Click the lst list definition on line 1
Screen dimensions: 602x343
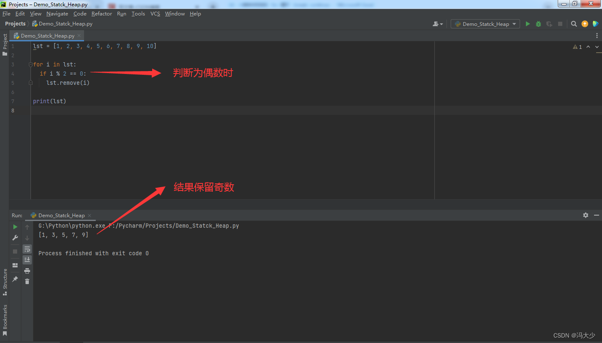pos(94,46)
